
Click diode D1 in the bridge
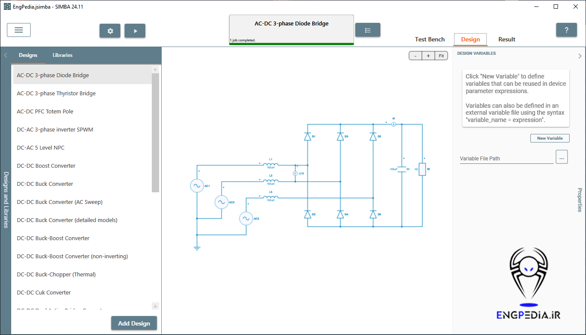tap(307, 137)
